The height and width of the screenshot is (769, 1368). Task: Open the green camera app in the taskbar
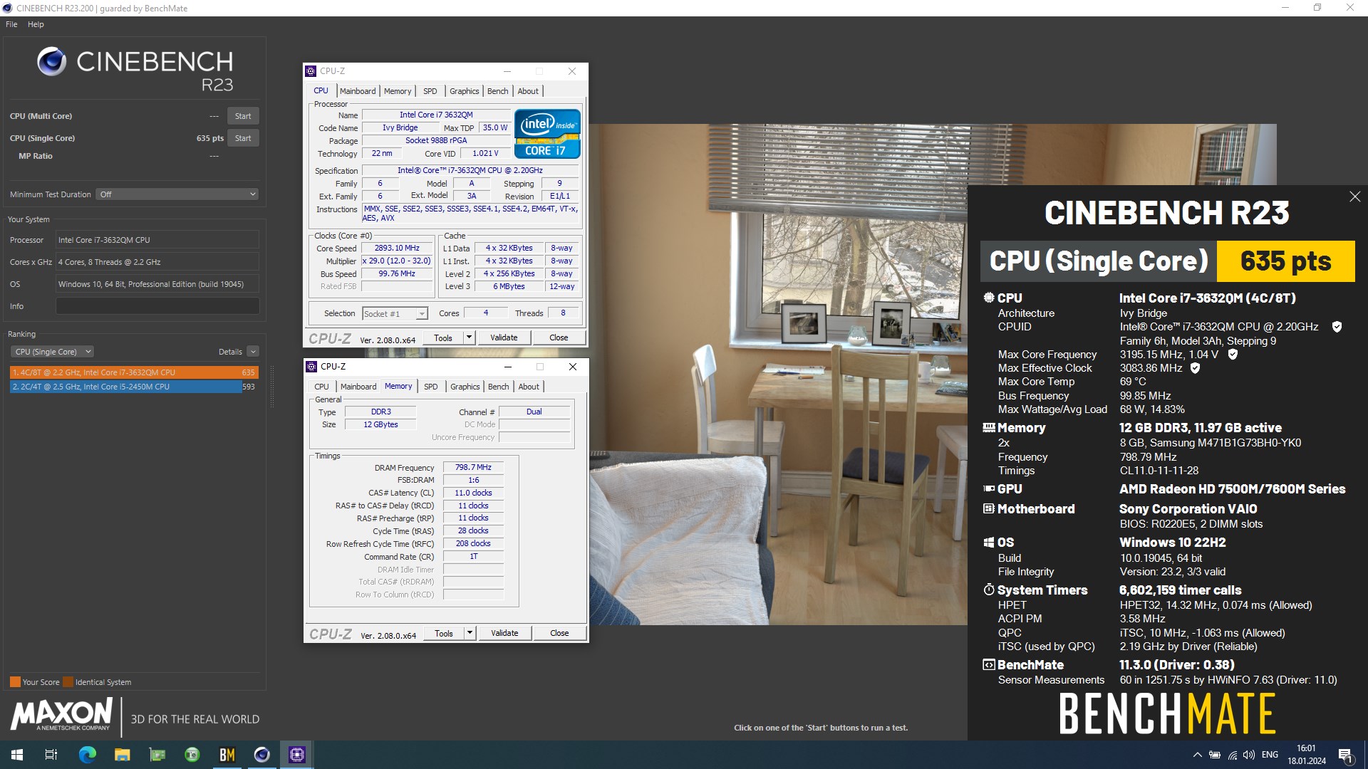point(192,755)
